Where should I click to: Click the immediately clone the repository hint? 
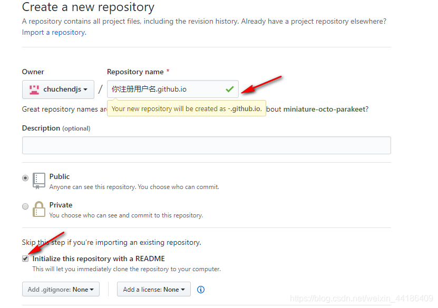pos(126,269)
